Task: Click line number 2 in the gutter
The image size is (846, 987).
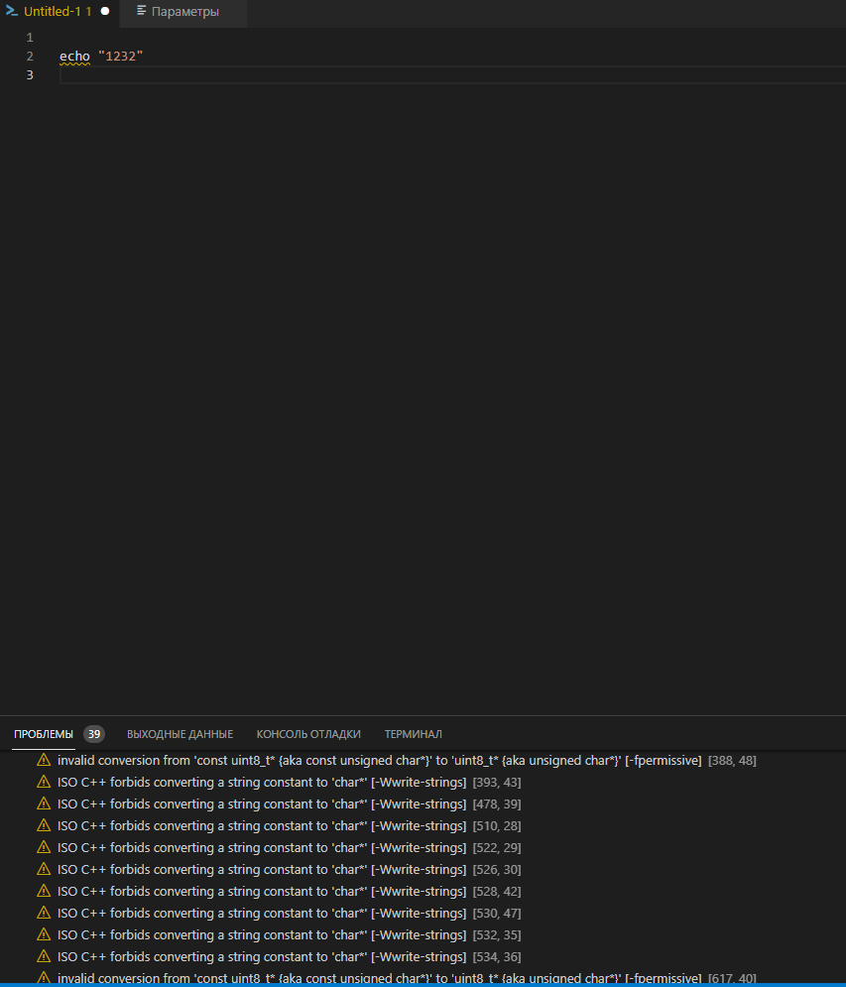Action: 30,56
